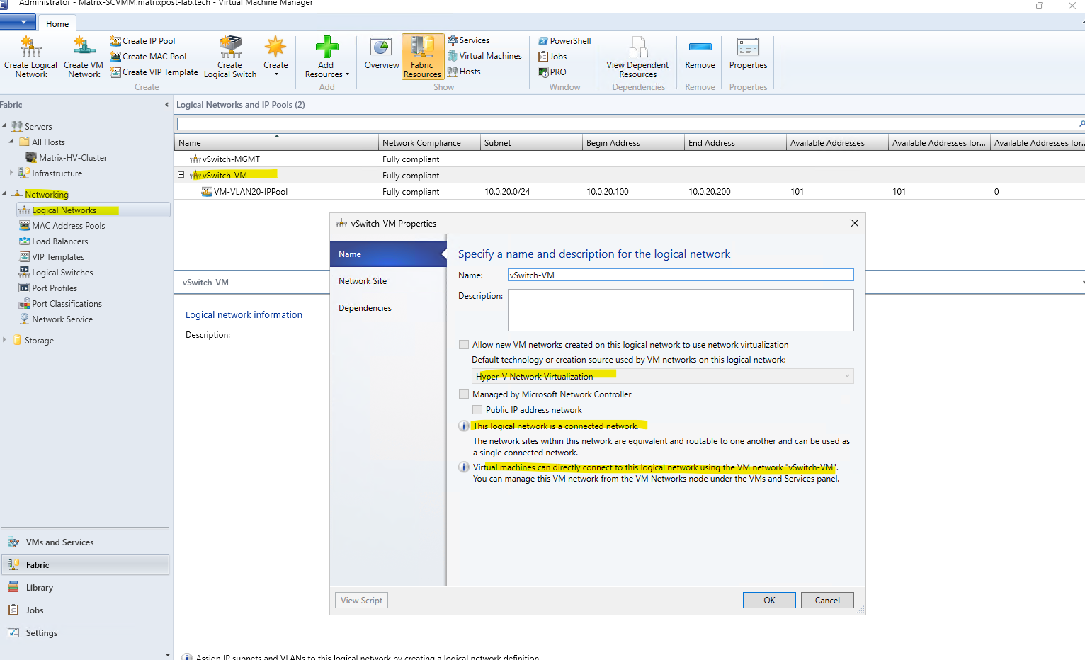Open the blue application menu dropdown
This screenshot has width=1085, height=660.
coord(18,22)
